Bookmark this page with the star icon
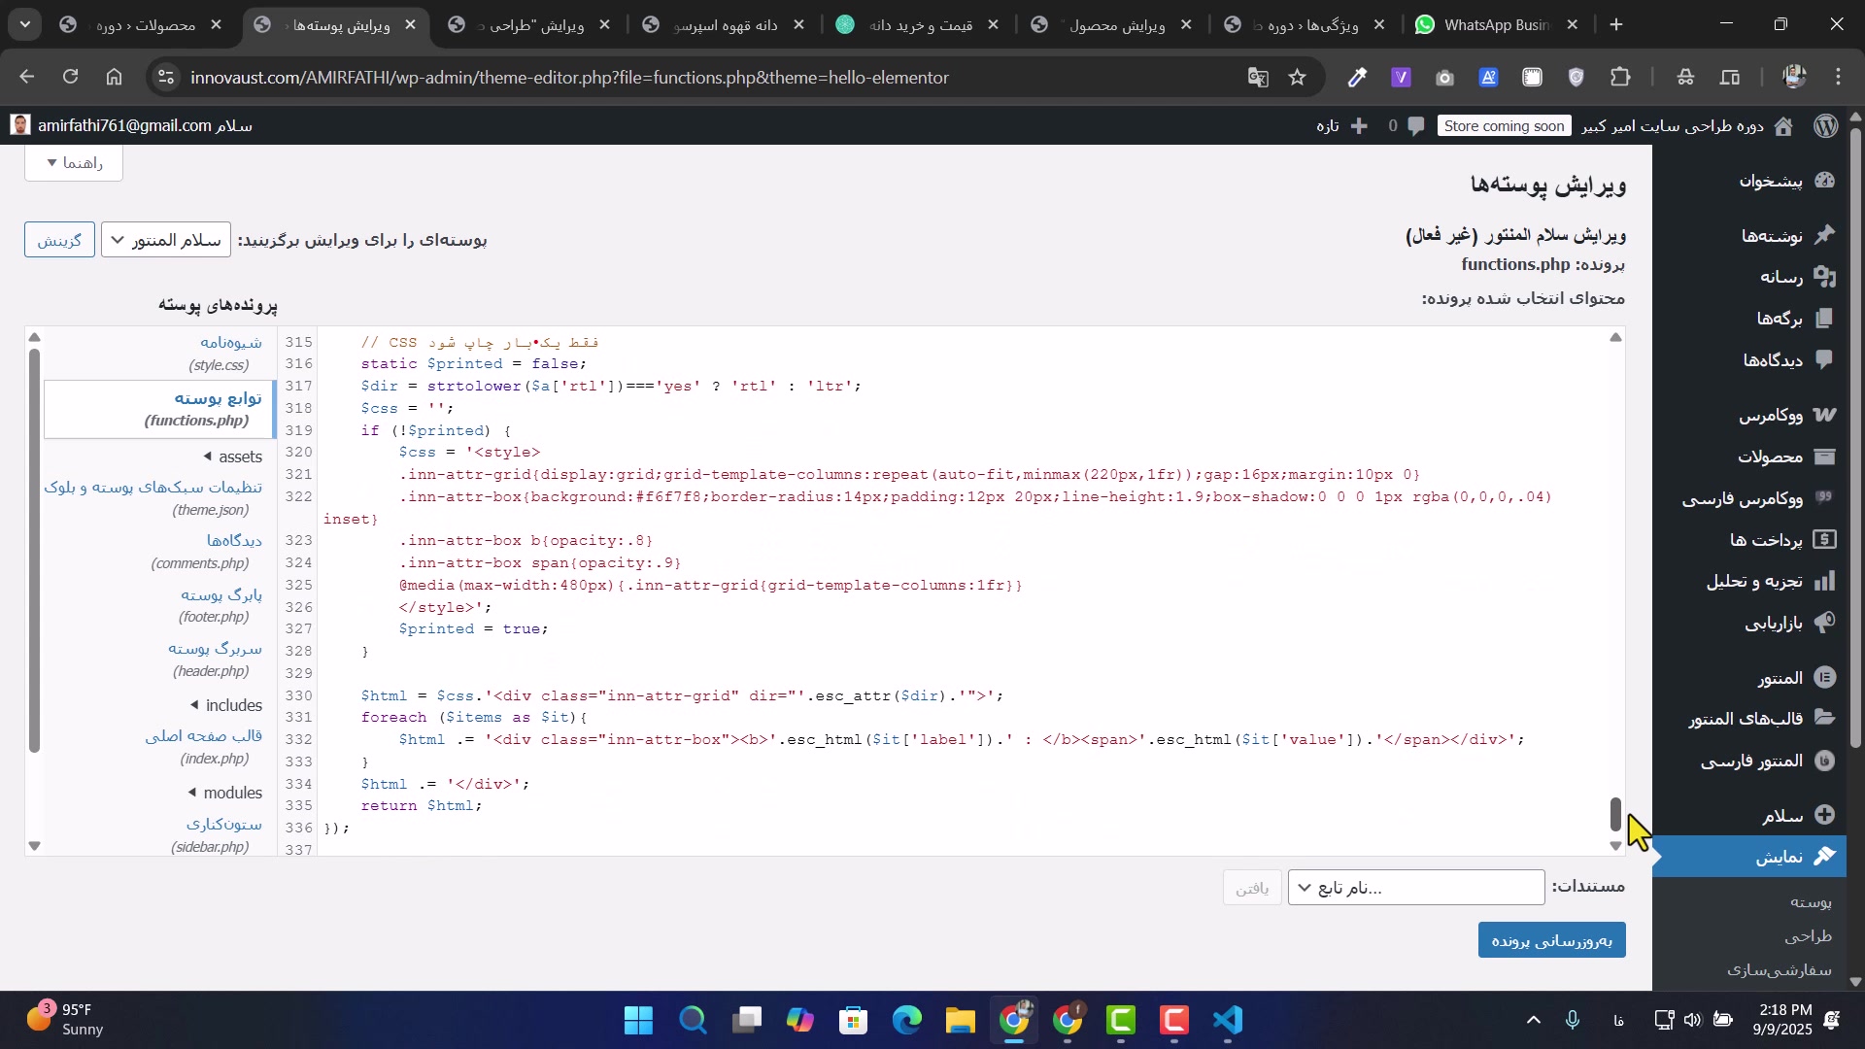The height and width of the screenshot is (1049, 1865). [x=1298, y=78]
